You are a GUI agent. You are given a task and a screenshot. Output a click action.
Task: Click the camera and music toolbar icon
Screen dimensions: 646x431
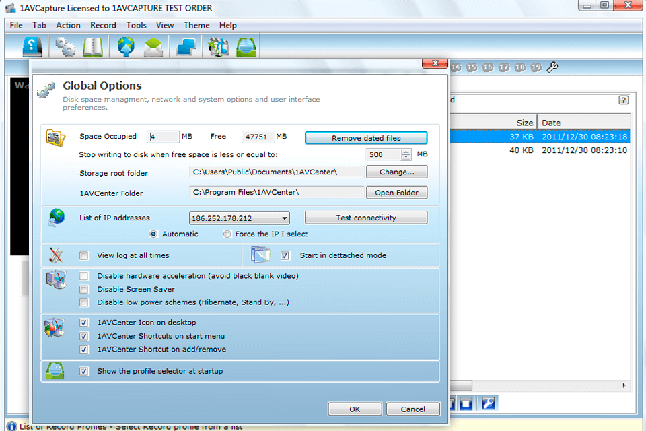click(218, 46)
